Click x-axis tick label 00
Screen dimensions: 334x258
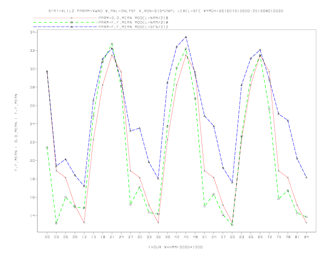pyautogui.click(x=47, y=237)
